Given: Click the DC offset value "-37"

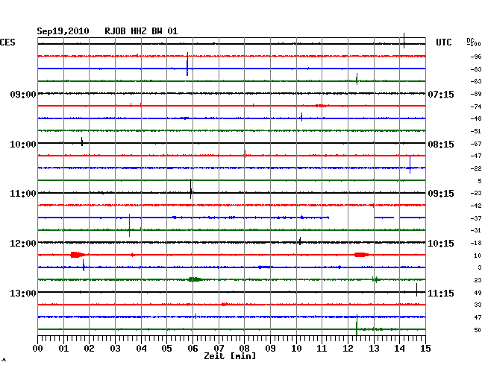Looking at the screenshot, I should 476,218.
